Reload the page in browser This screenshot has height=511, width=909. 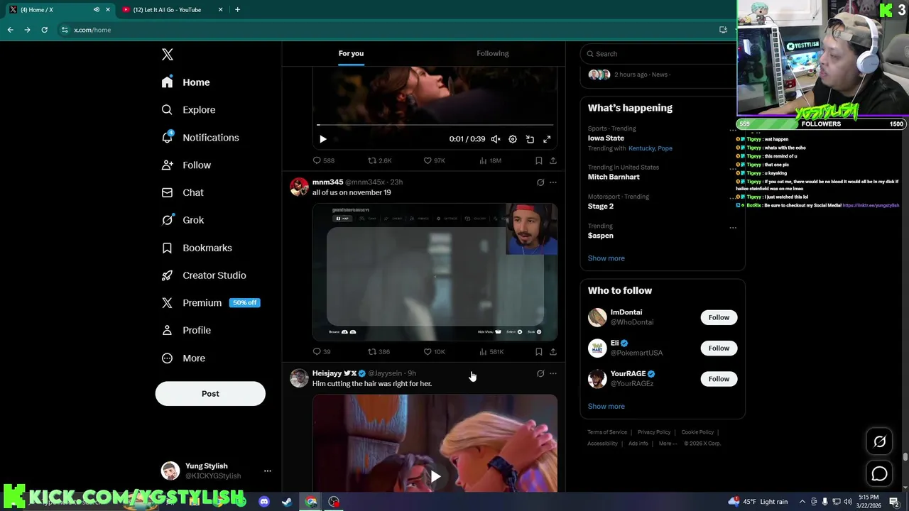[x=44, y=30]
